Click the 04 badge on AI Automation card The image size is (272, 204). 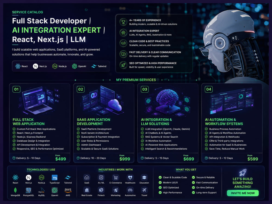point(209,89)
